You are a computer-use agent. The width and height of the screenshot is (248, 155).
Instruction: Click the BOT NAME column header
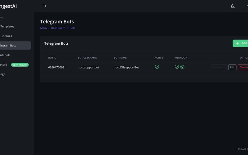120,58
